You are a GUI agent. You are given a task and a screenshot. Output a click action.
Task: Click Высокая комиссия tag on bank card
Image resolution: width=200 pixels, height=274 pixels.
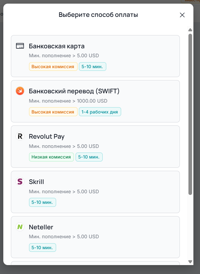click(53, 67)
